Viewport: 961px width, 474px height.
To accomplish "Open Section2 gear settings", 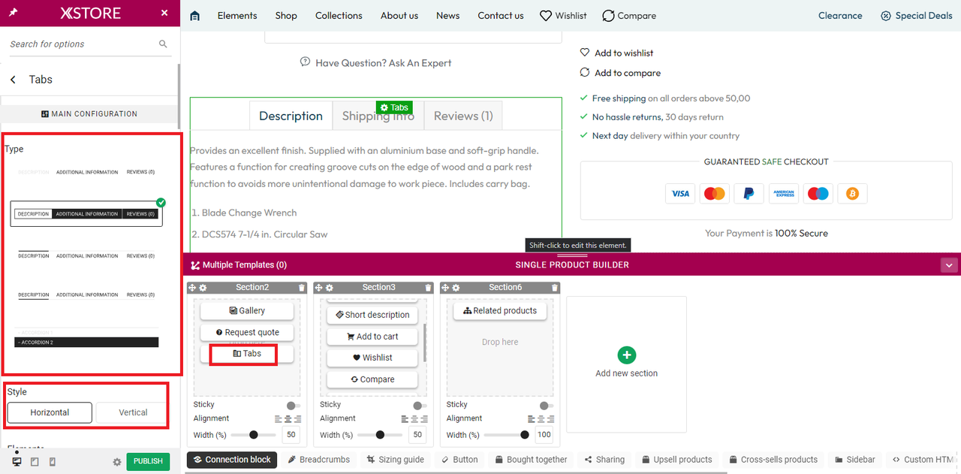I will (203, 288).
